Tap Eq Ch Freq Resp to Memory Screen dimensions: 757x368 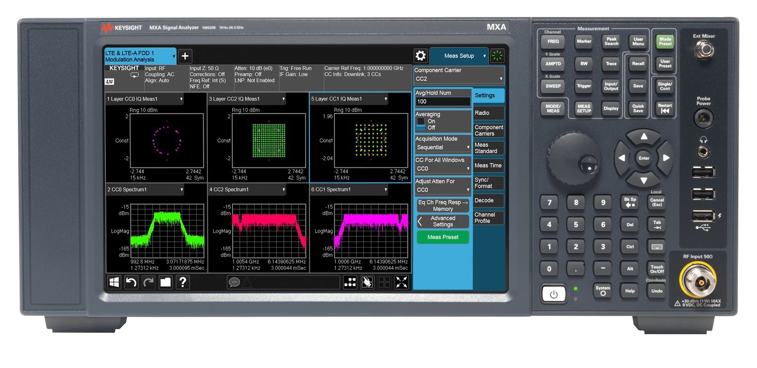tap(443, 206)
